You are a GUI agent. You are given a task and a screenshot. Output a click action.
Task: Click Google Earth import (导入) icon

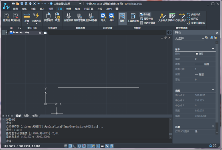click(x=103, y=17)
